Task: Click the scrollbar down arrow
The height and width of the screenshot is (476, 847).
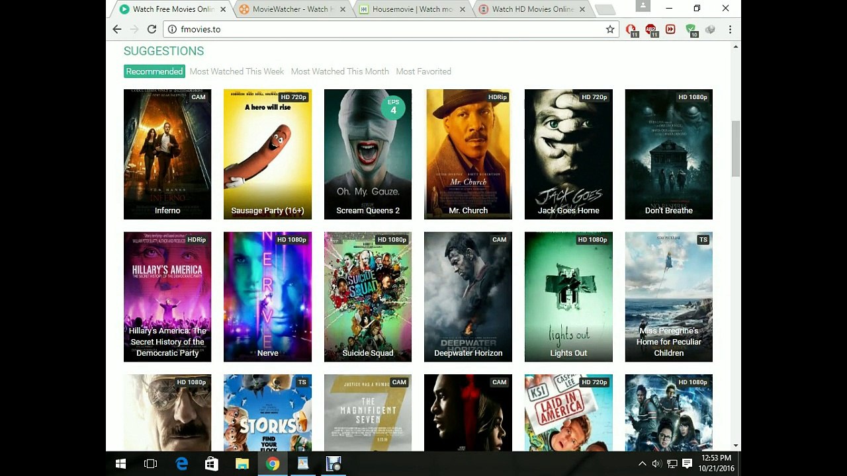Action: [736, 446]
